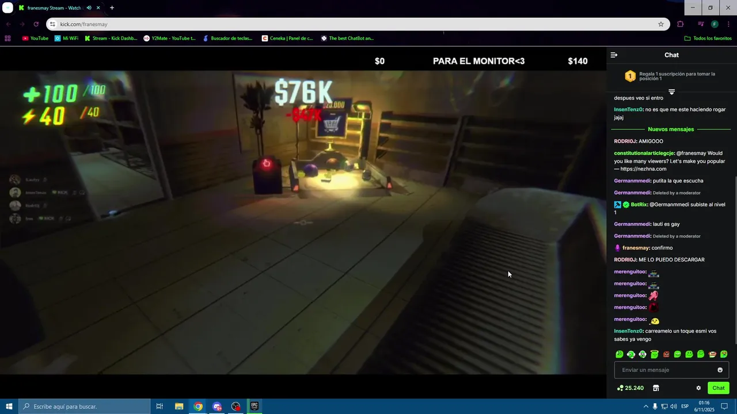Go back in browser history
Screen dimensions: 737x414
pyautogui.click(x=8, y=24)
